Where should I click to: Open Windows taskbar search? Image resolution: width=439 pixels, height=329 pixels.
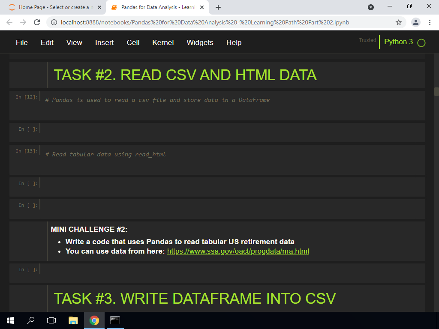point(31,320)
